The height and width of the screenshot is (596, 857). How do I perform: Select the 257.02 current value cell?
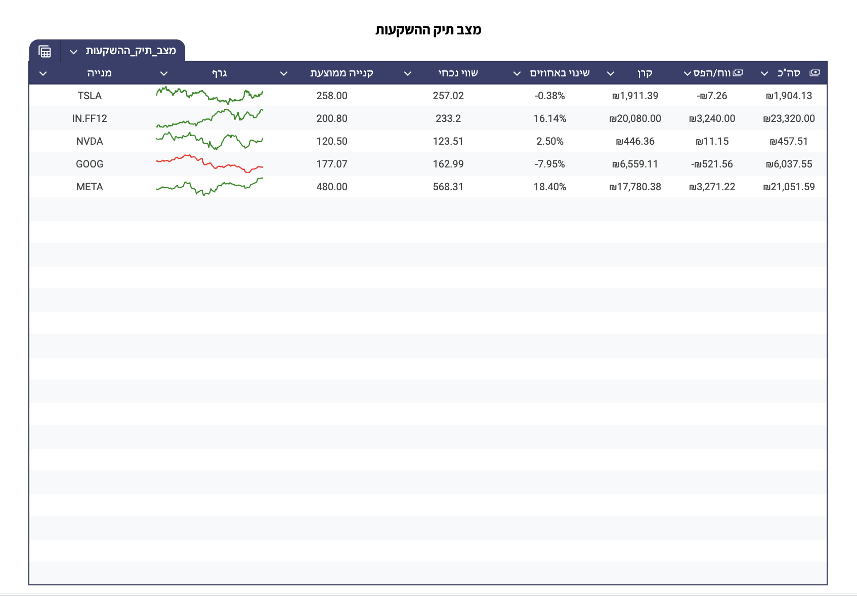point(448,96)
